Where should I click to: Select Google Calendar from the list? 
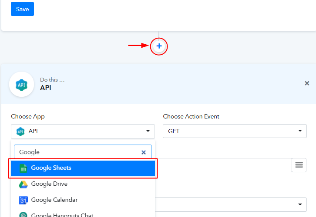click(x=83, y=200)
